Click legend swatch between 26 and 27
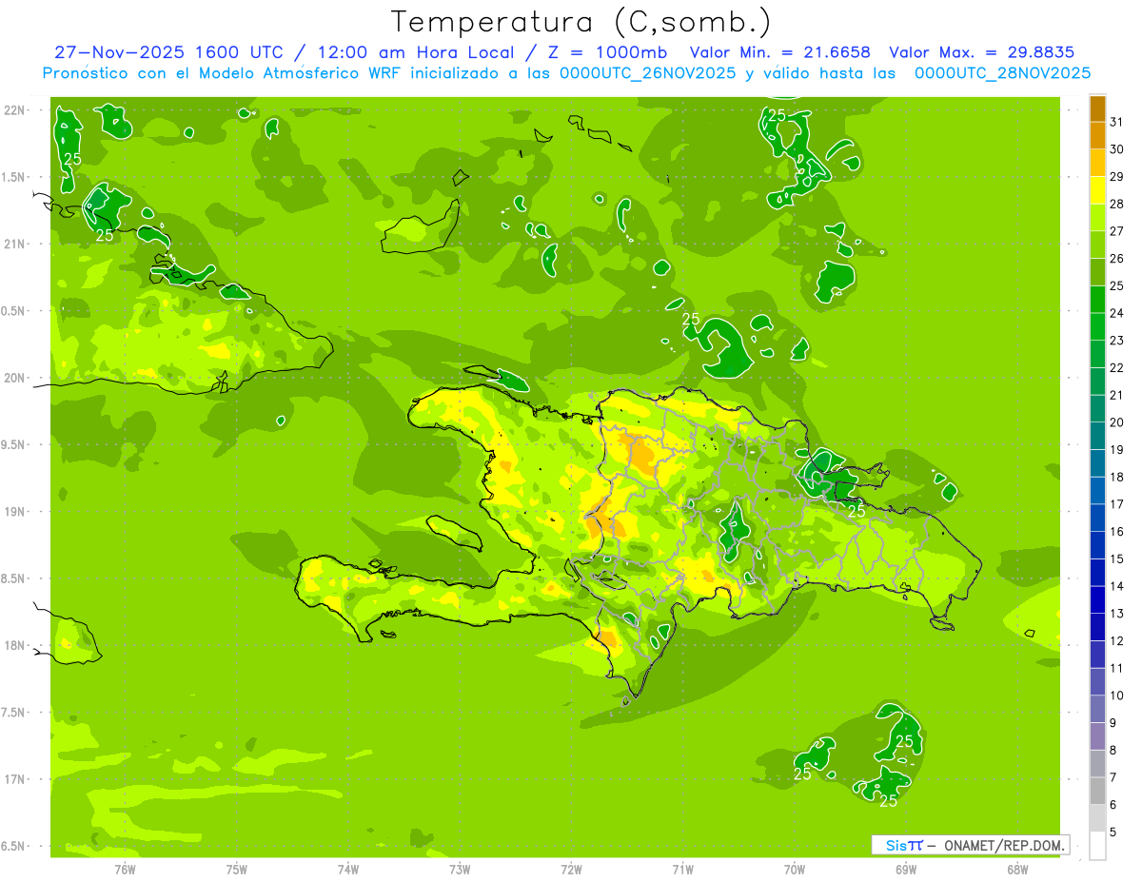Viewport: 1142px width, 882px height. (1098, 245)
